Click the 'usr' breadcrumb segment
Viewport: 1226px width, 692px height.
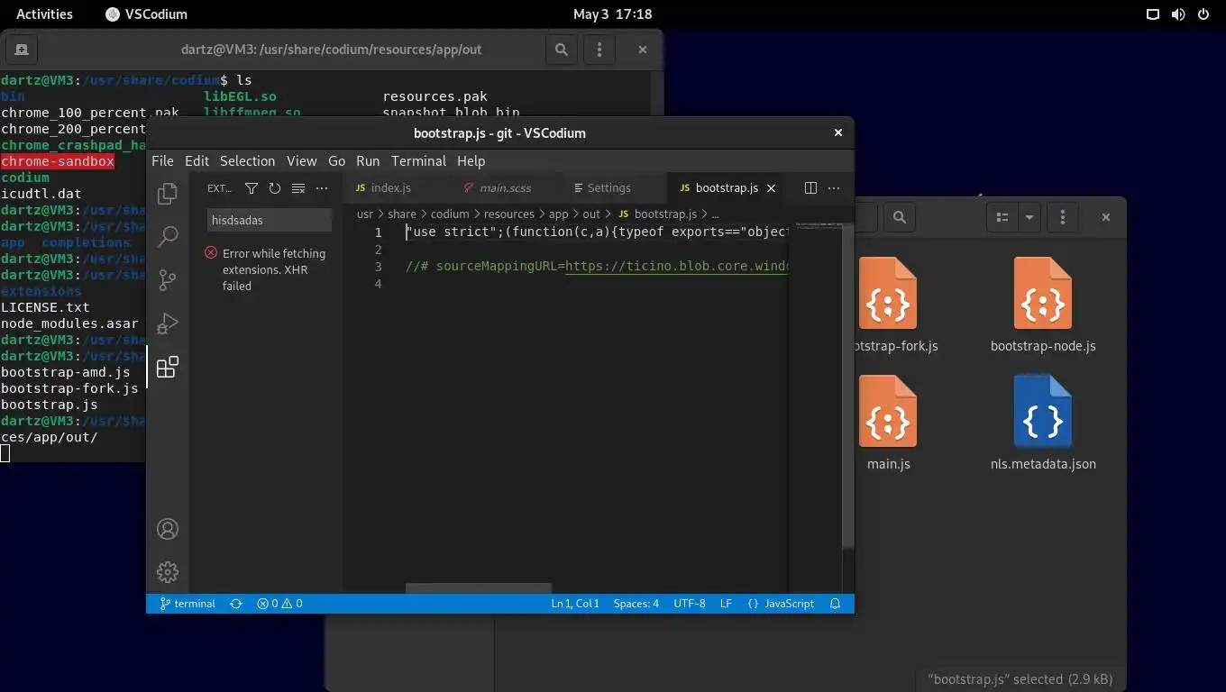[x=365, y=214]
